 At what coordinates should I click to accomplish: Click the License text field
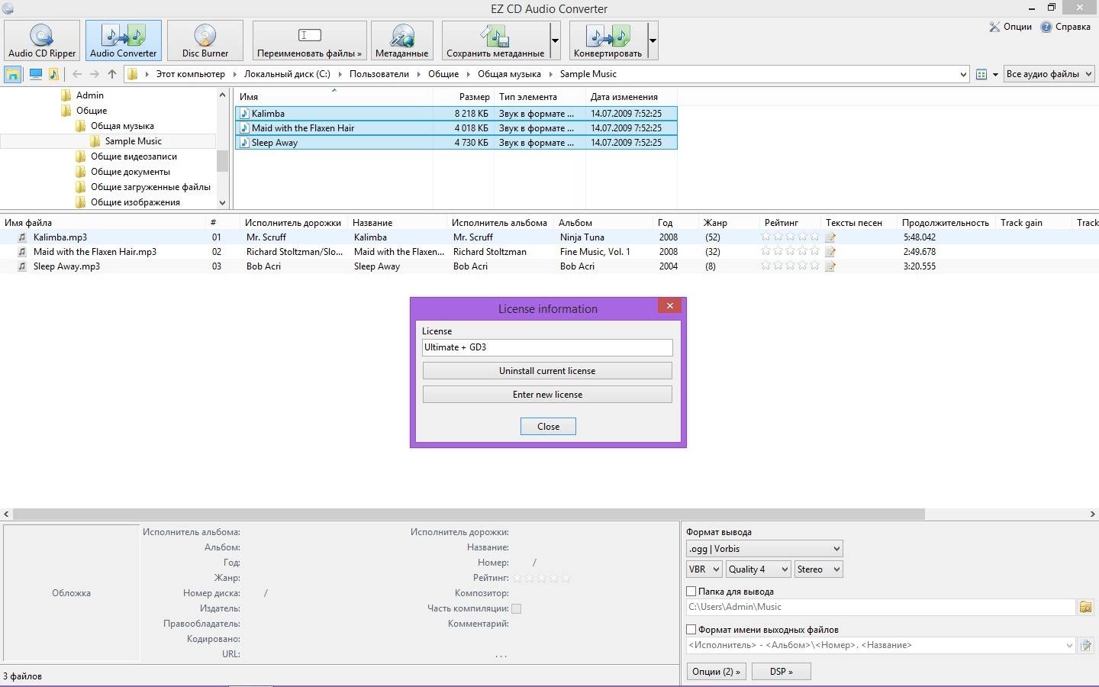[547, 347]
